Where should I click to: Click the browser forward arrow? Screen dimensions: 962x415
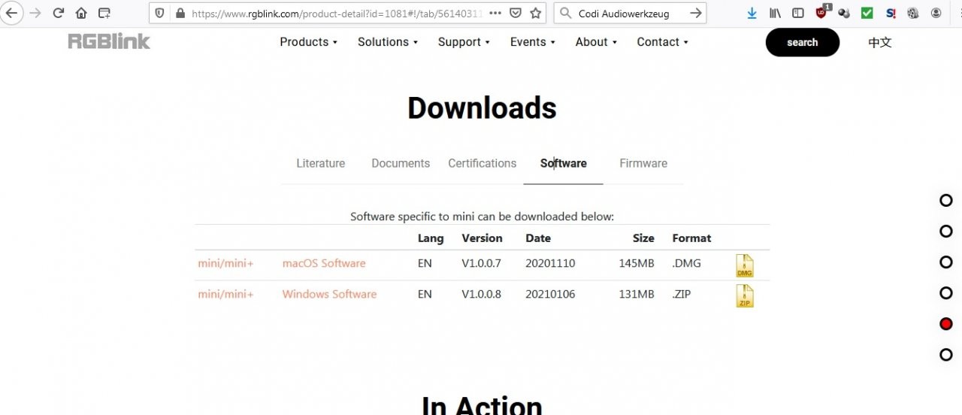coord(35,13)
